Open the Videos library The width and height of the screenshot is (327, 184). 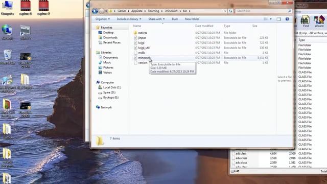[x=107, y=73]
